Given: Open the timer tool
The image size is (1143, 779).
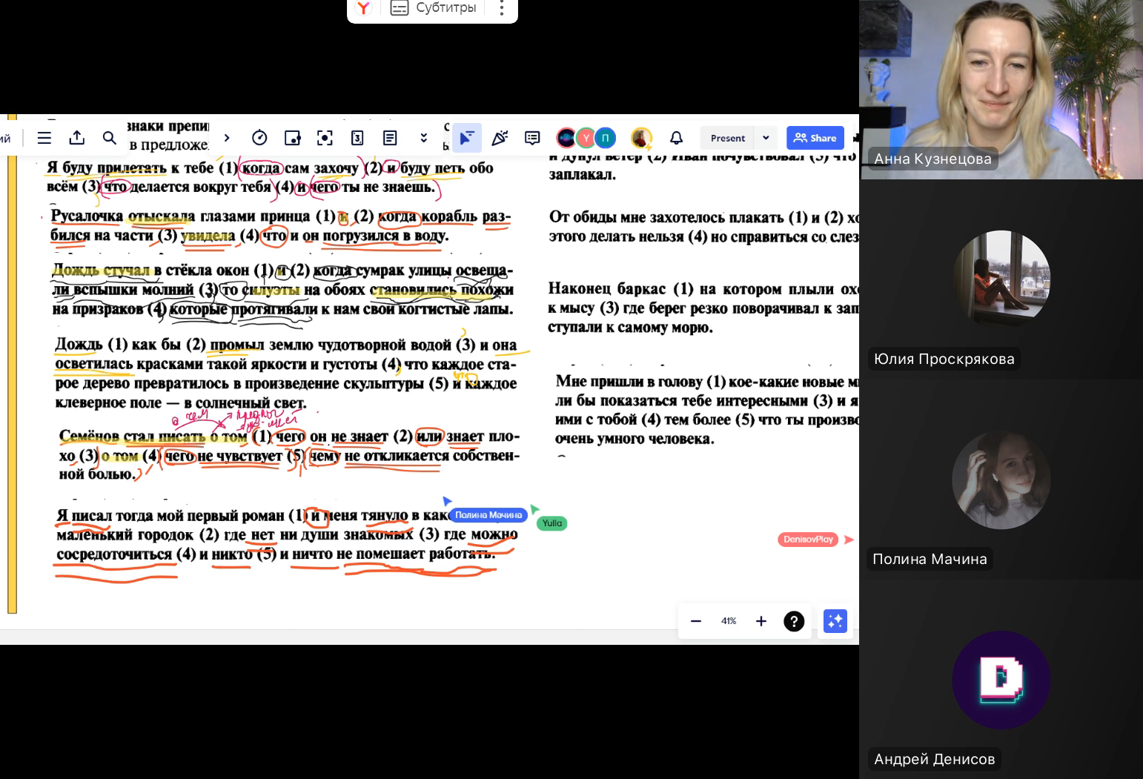Looking at the screenshot, I should pos(259,138).
